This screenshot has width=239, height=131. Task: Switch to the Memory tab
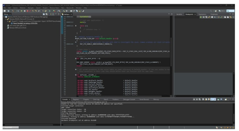156,100
